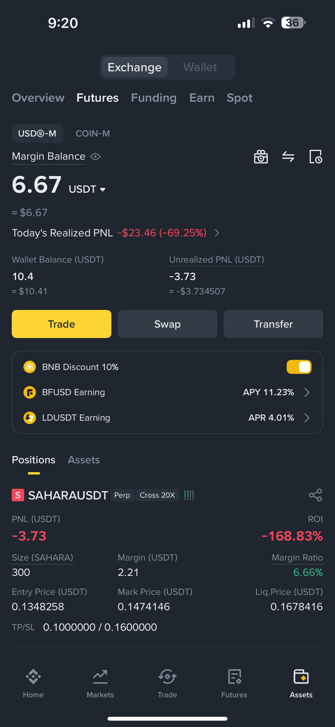This screenshot has width=335, height=727.
Task: Edit TP/SL values of position
Action: click(100, 627)
